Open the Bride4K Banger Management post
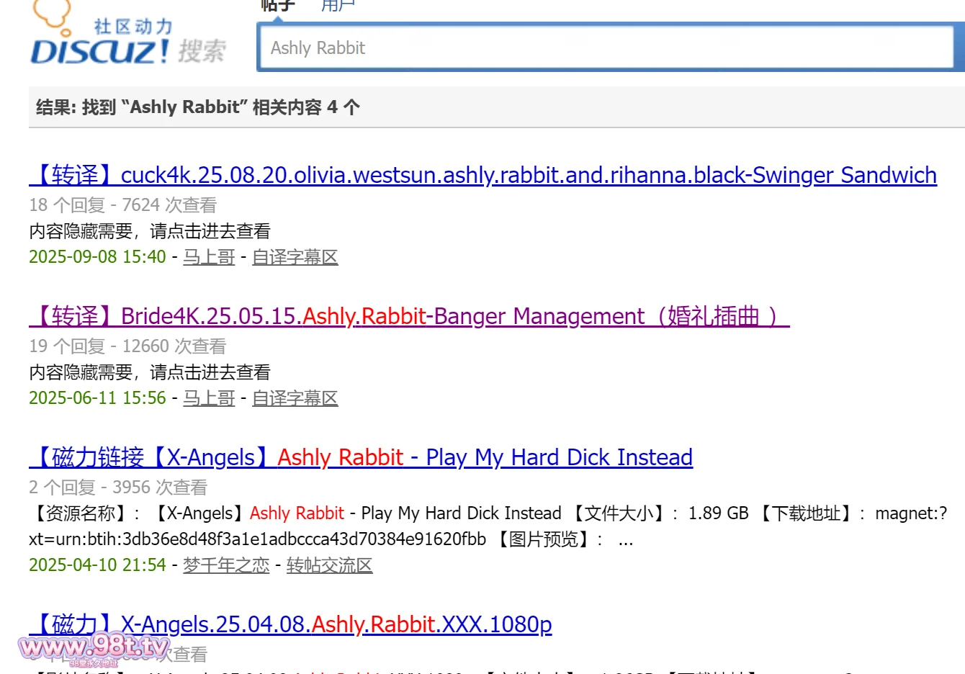 [409, 316]
